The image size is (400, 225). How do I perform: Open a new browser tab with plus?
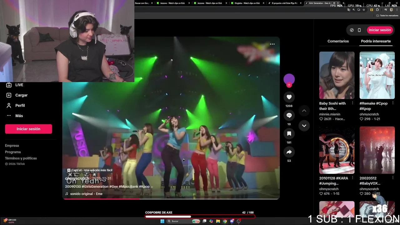point(343,3)
